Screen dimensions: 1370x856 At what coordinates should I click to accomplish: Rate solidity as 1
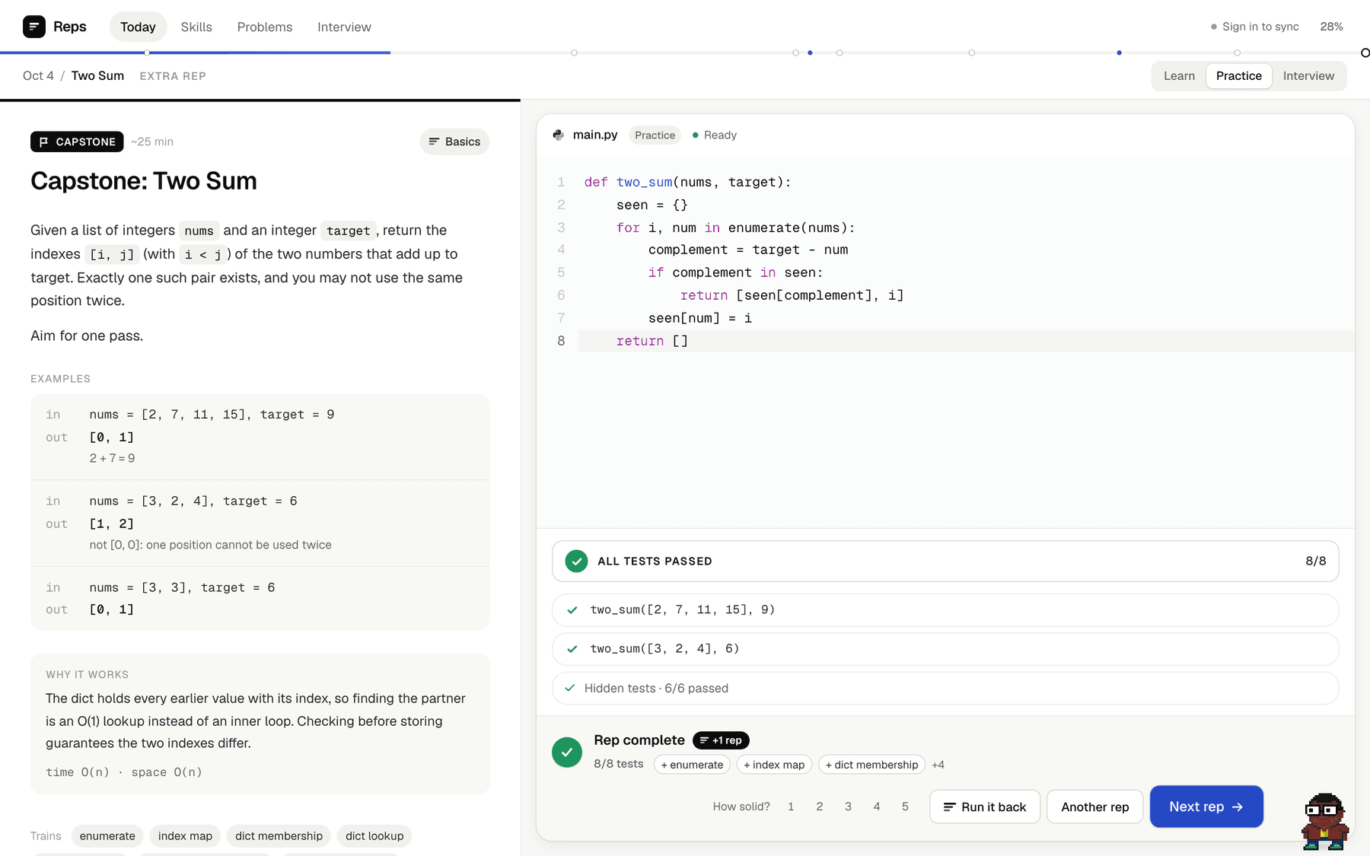(x=791, y=807)
